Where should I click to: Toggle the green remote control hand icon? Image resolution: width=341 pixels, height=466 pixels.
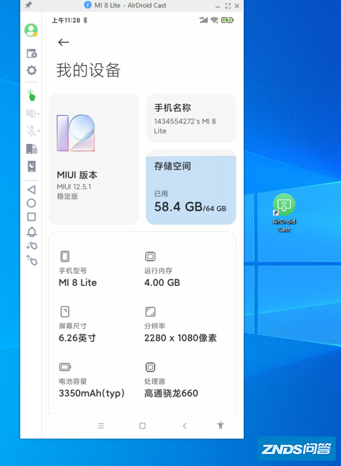[31, 96]
